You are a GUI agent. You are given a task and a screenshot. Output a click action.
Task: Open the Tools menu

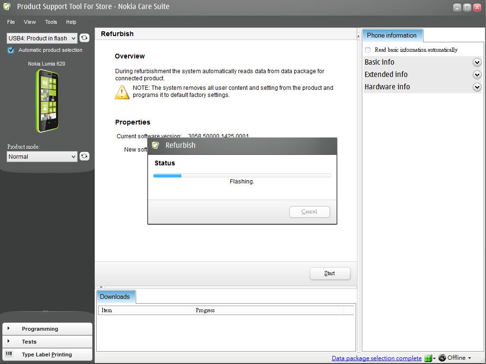51,22
